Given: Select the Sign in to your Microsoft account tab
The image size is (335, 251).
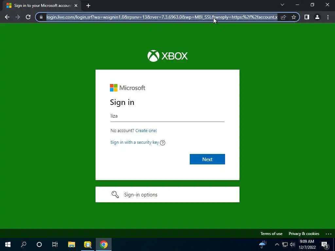Looking at the screenshot, I should coord(42,6).
